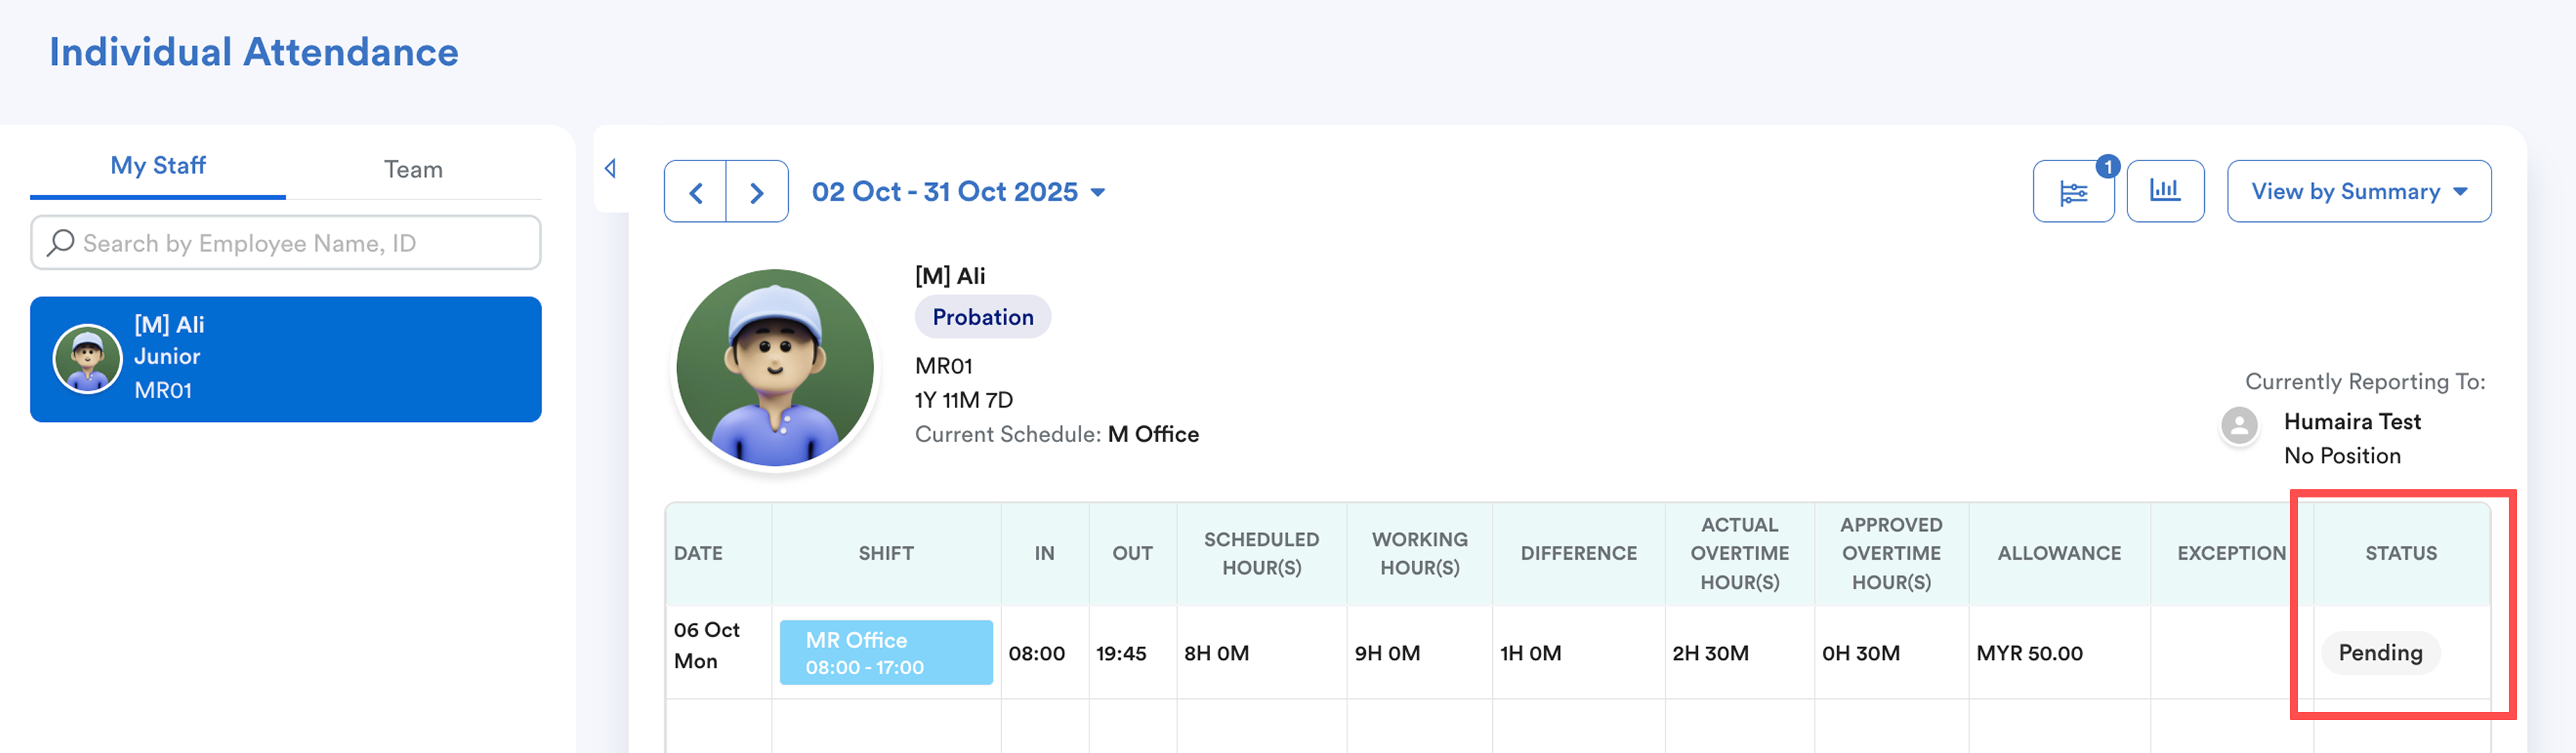Click the search magnifier icon
2576x753 pixels.
tap(61, 243)
